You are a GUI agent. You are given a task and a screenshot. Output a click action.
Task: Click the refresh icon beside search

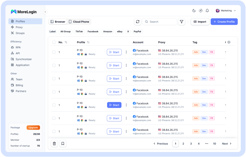pyautogui.click(x=138, y=22)
